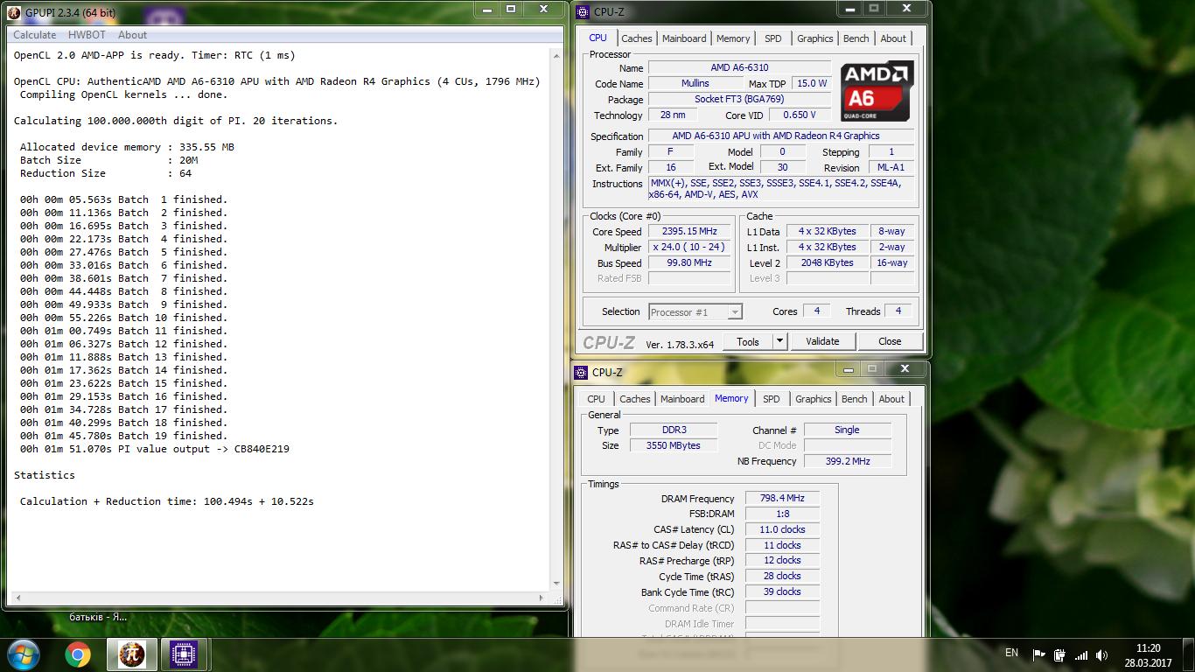Launch Google Chrome from the taskbar

pyautogui.click(x=78, y=654)
